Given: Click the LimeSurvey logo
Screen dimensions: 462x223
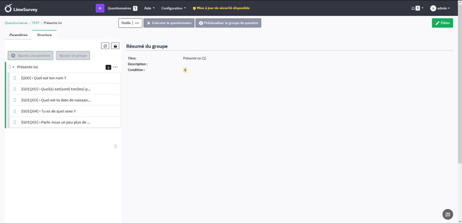Looking at the screenshot, I should point(21,8).
